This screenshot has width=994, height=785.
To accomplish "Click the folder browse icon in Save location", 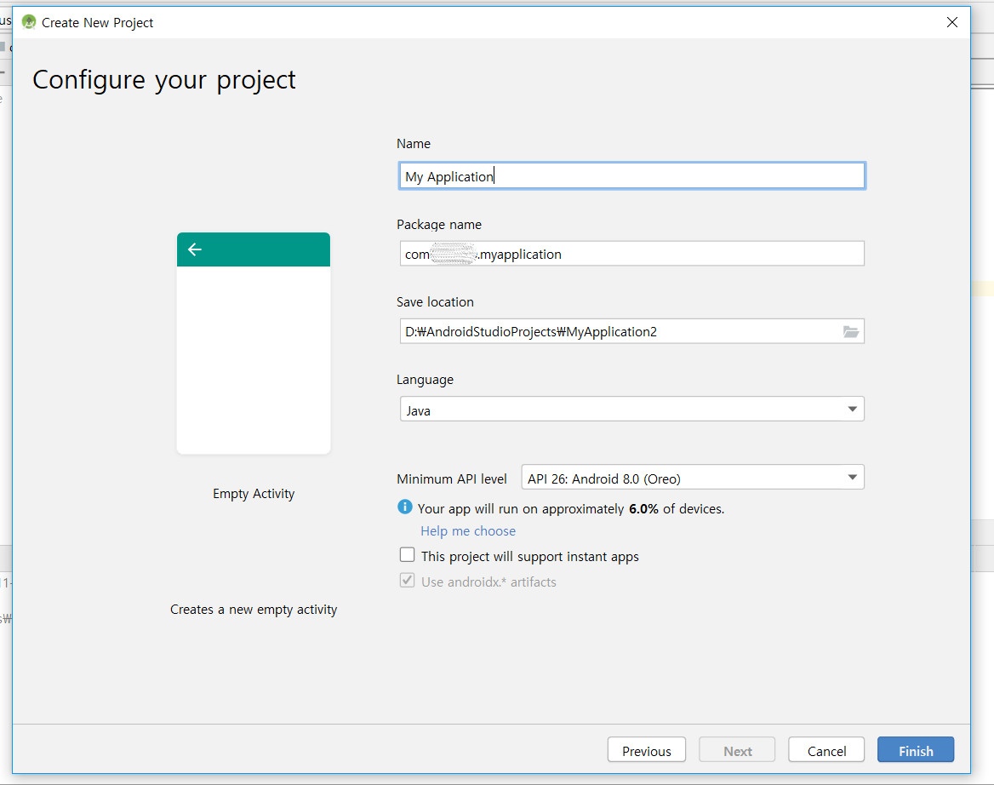I will tap(851, 332).
